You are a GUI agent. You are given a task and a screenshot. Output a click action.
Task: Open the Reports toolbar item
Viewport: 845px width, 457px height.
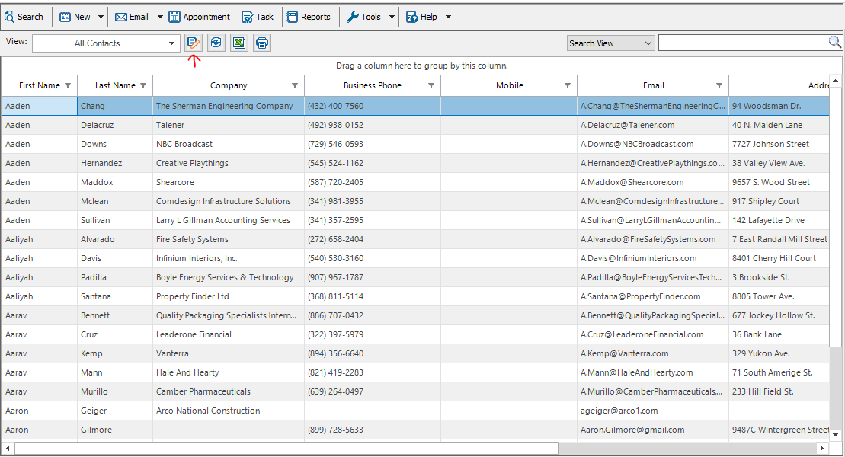[x=309, y=17]
